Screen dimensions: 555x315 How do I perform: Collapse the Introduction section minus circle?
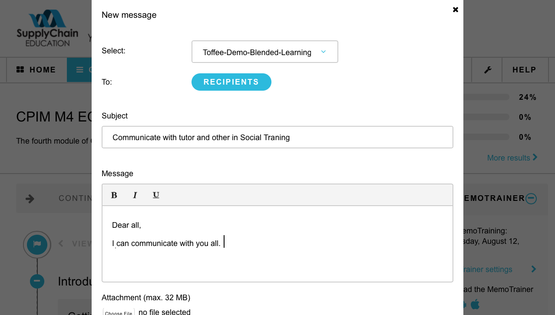pos(37,281)
